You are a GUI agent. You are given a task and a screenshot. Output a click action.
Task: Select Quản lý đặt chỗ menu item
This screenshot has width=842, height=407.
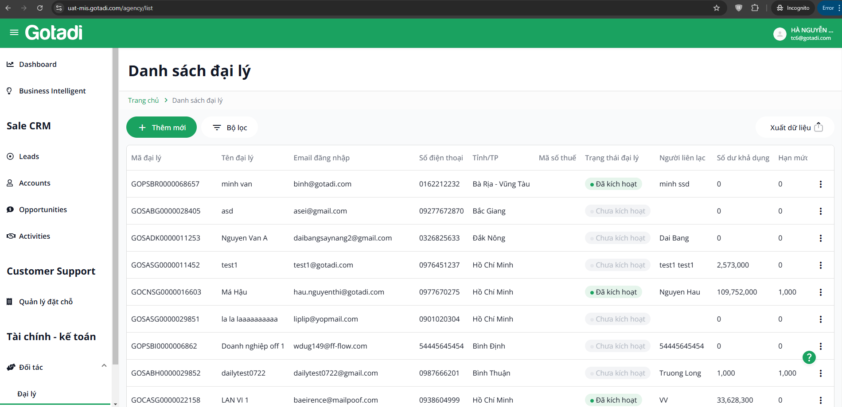tap(46, 302)
